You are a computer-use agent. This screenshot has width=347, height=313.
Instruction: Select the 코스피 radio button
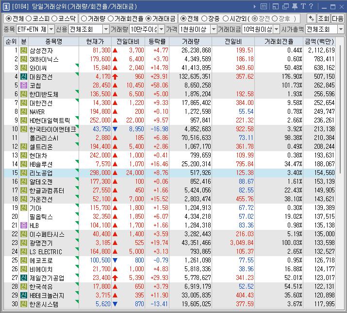click(x=29, y=18)
